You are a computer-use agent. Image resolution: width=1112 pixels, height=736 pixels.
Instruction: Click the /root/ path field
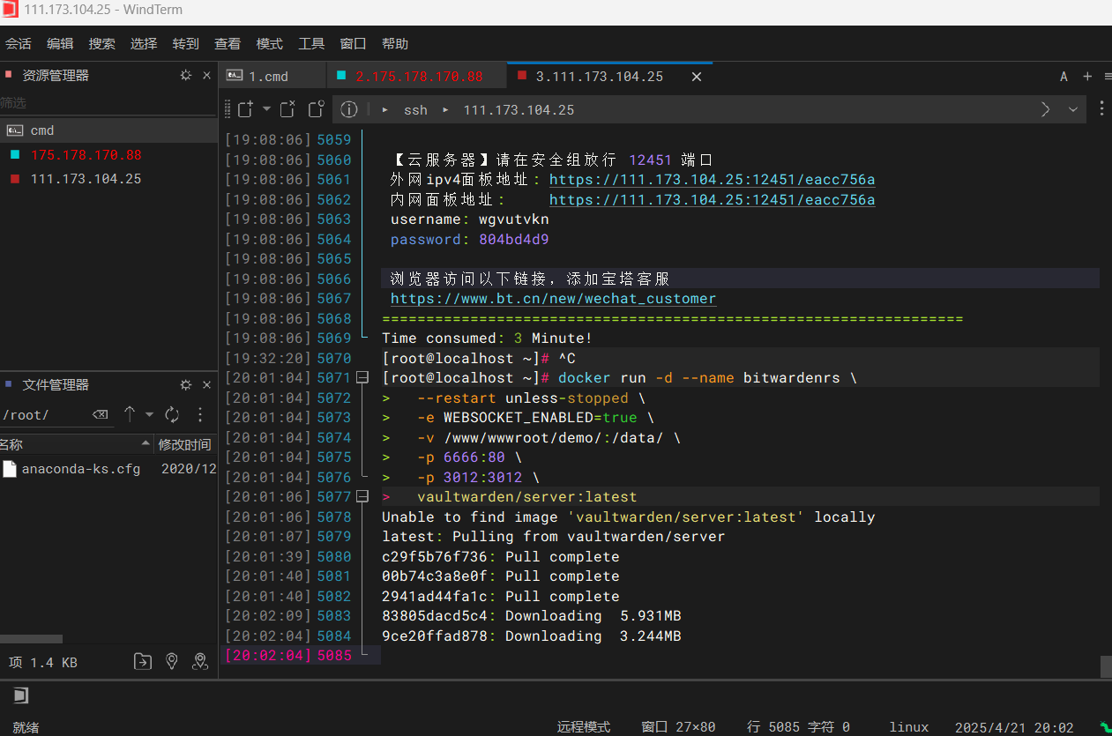coord(44,414)
